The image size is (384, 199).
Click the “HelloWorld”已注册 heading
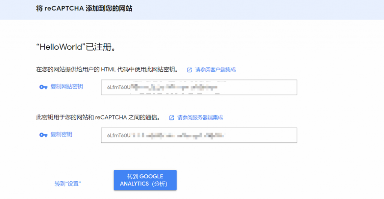click(x=75, y=48)
